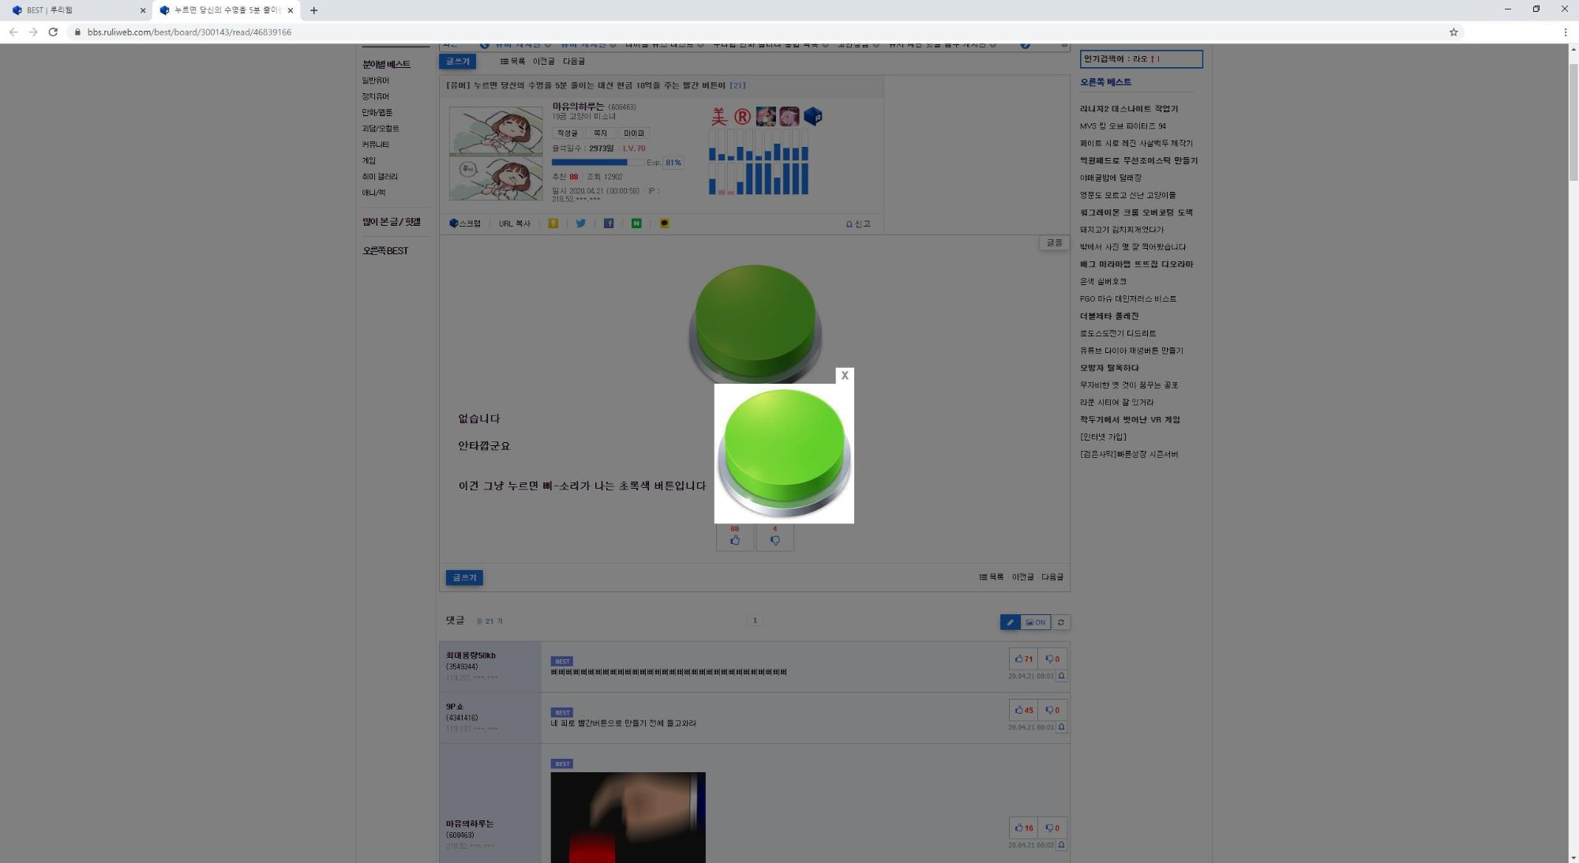Downvote the 9P쇼 comment
Image resolution: width=1579 pixels, height=863 pixels.
[x=1052, y=710]
